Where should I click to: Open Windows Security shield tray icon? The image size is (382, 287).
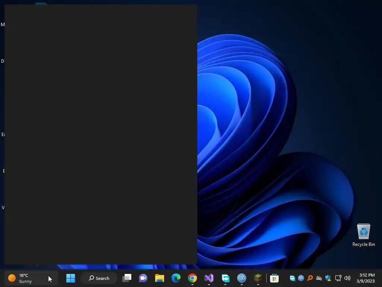pos(328,278)
